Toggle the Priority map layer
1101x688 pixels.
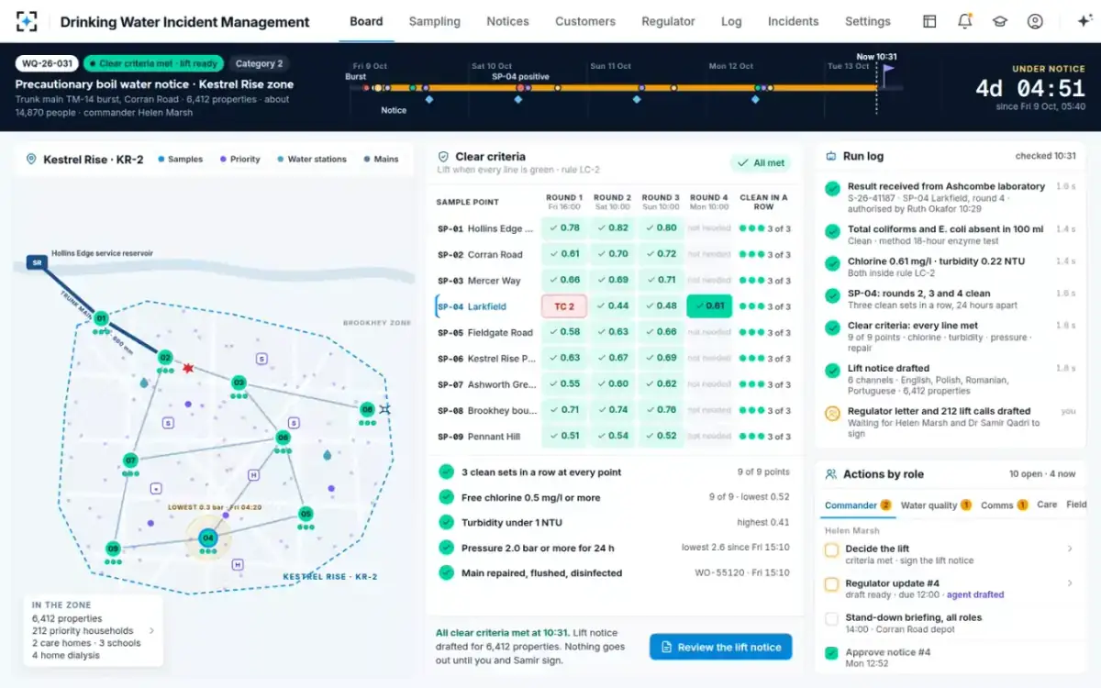click(x=239, y=160)
